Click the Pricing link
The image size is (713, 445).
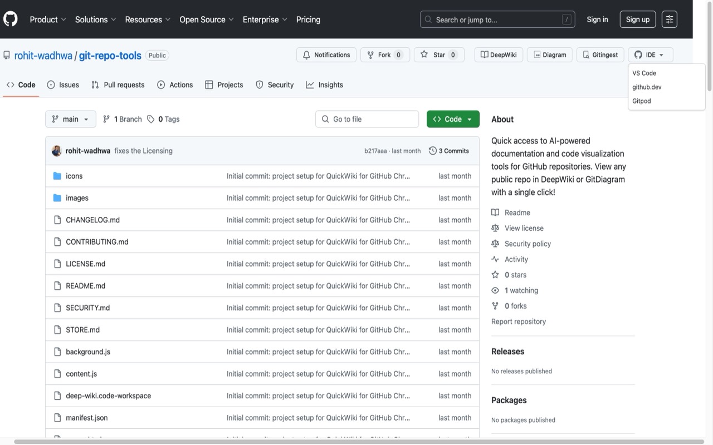308,19
